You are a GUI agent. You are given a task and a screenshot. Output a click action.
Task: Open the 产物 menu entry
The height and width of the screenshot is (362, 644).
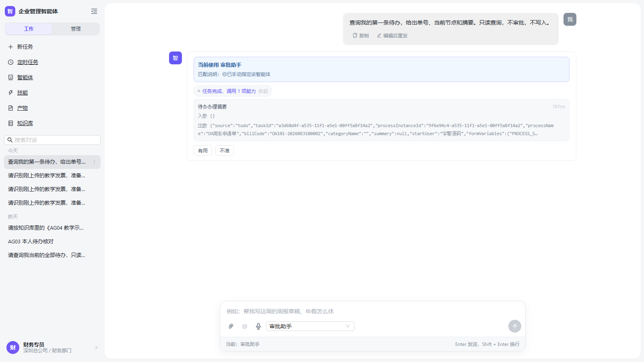click(x=23, y=108)
